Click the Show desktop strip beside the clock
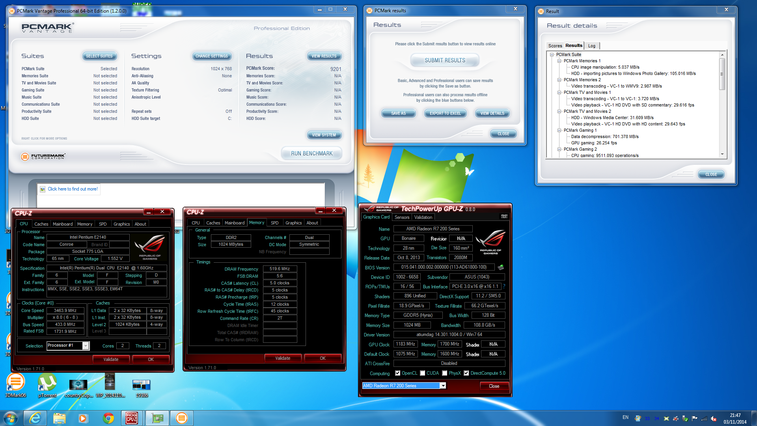This screenshot has height=426, width=757. [754, 418]
